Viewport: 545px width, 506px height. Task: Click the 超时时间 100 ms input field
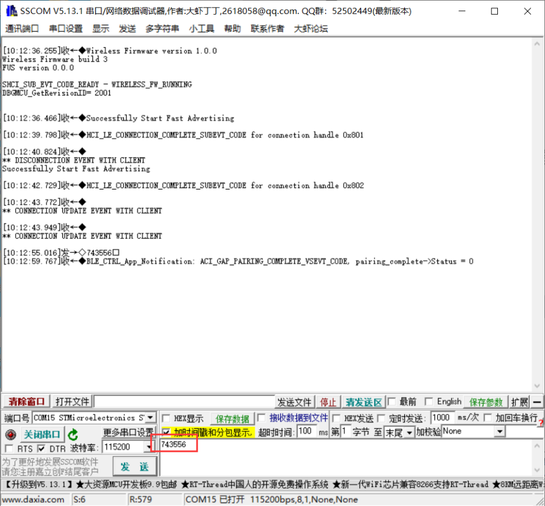pyautogui.click(x=307, y=432)
